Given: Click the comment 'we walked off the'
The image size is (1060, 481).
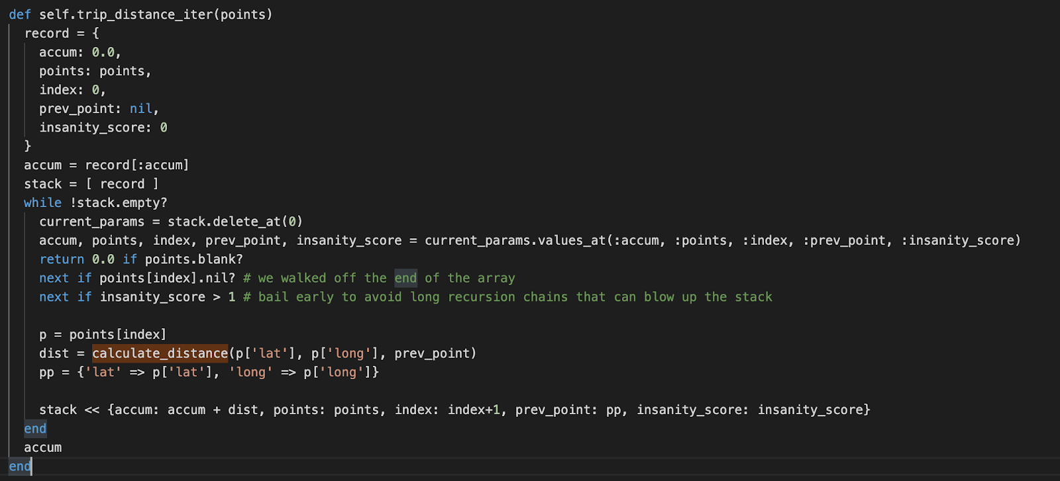Looking at the screenshot, I should pos(323,278).
